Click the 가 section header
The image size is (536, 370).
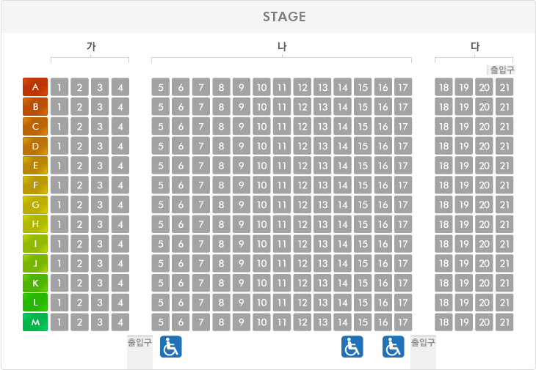(x=91, y=46)
